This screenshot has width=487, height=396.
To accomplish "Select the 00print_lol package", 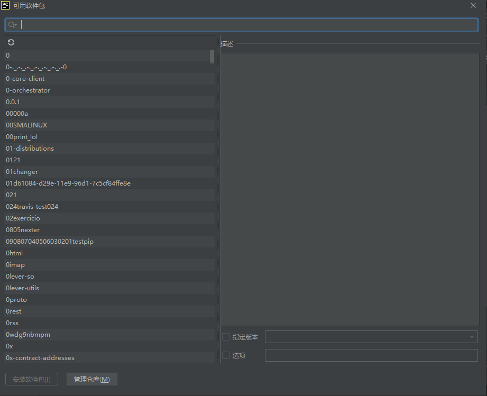I will [109, 137].
